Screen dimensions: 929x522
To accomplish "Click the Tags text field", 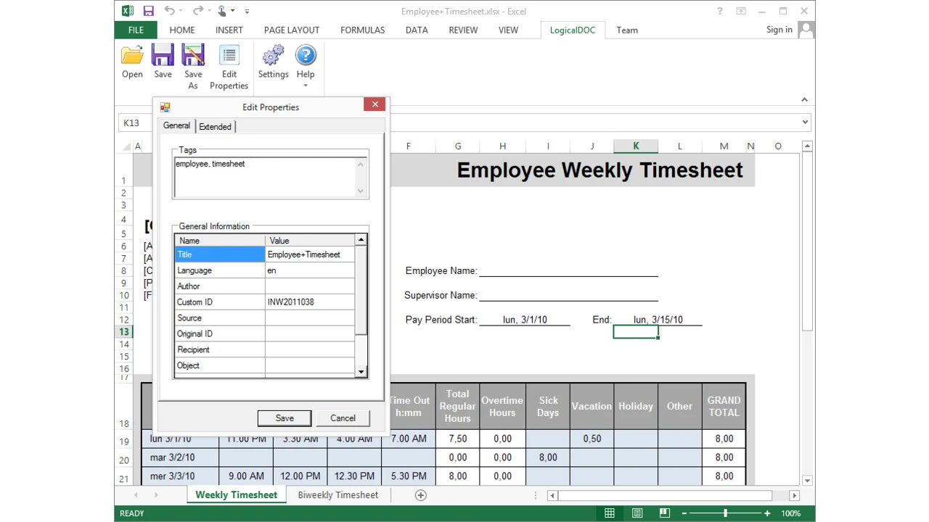I will click(266, 177).
